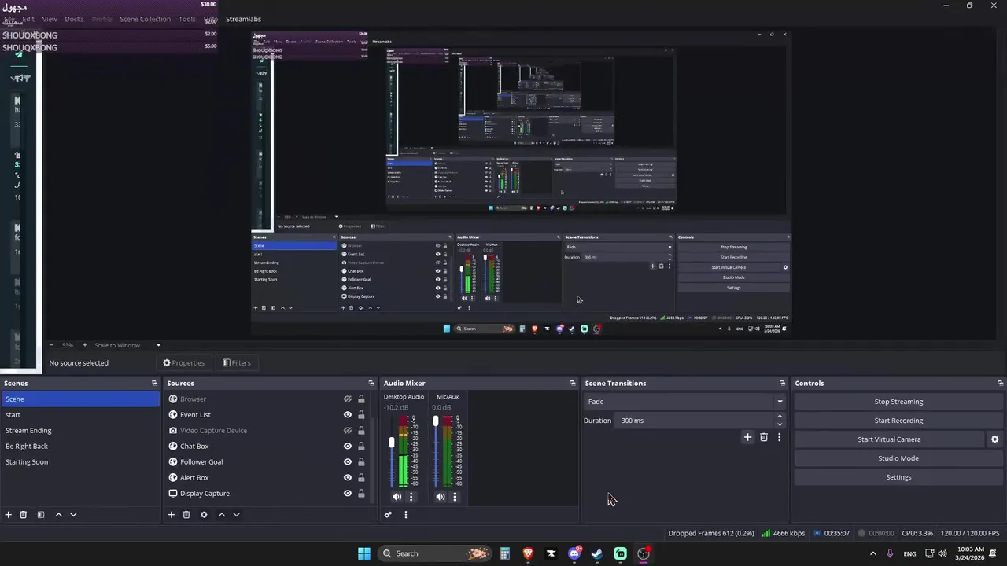The width and height of the screenshot is (1007, 566).
Task: Expand the system tray hidden icons chevron
Action: click(x=872, y=553)
